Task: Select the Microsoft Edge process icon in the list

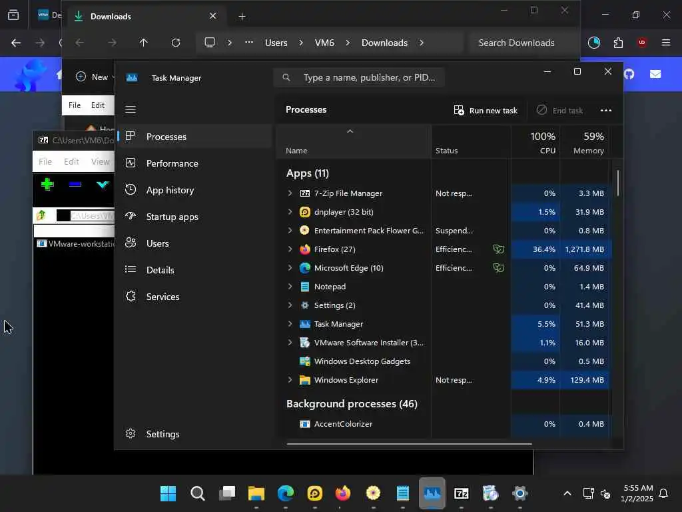Action: point(305,268)
